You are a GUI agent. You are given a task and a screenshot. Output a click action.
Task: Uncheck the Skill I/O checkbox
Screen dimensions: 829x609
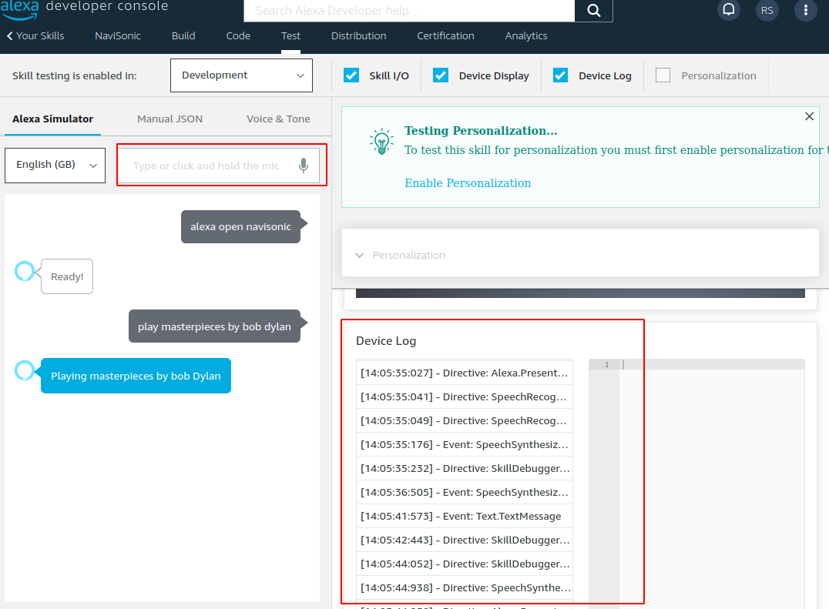[351, 75]
